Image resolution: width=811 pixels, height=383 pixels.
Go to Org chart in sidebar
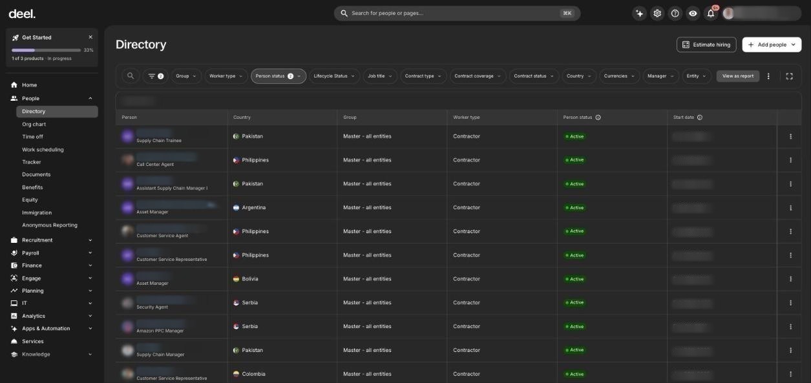pyautogui.click(x=34, y=124)
